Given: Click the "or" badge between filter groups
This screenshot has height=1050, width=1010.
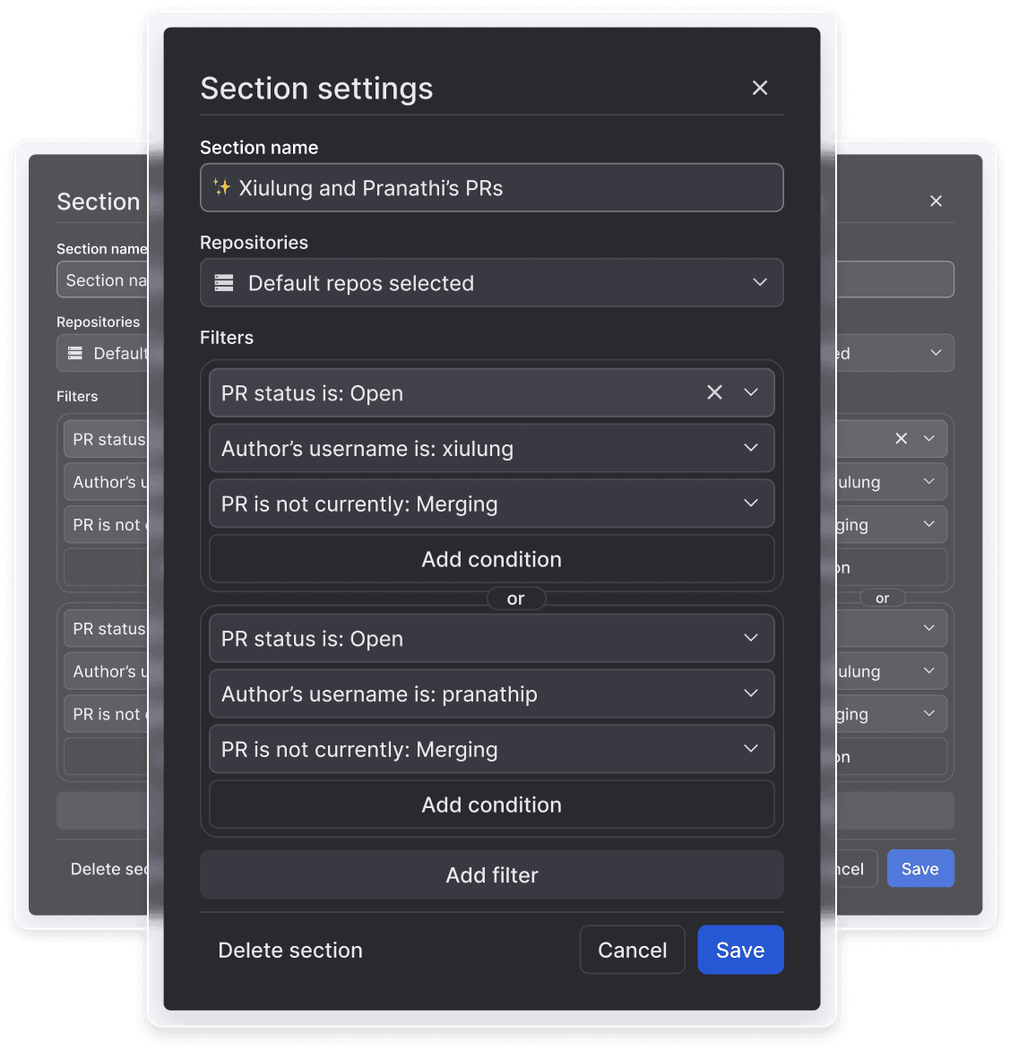Looking at the screenshot, I should [516, 598].
